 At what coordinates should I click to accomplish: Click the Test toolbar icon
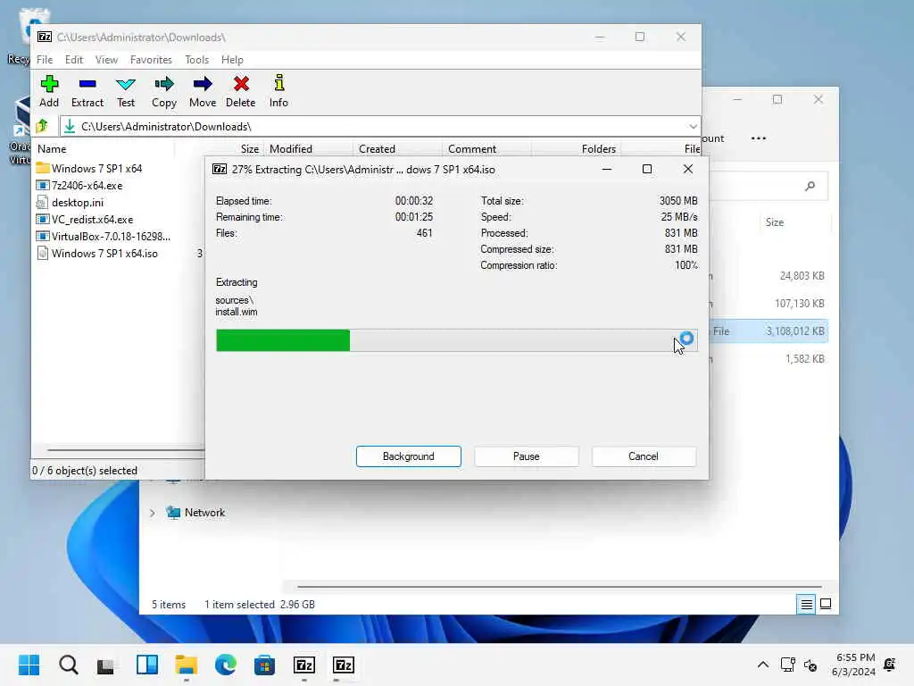pos(125,91)
